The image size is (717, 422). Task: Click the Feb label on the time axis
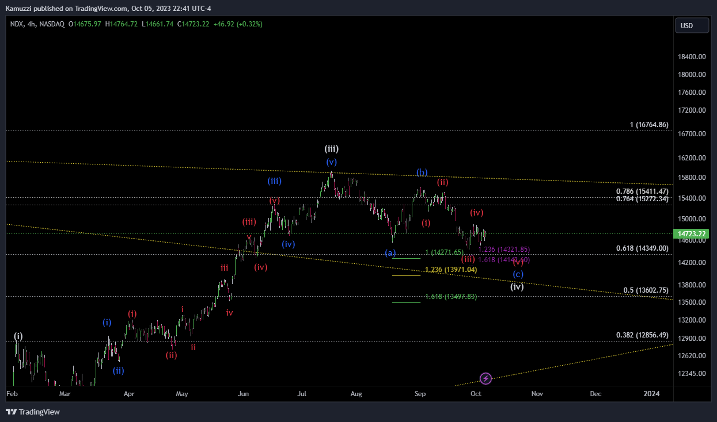coord(12,394)
